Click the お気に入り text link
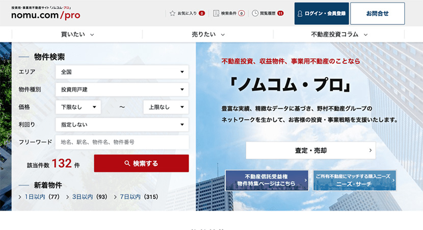This screenshot has width=423, height=230. pos(187,13)
